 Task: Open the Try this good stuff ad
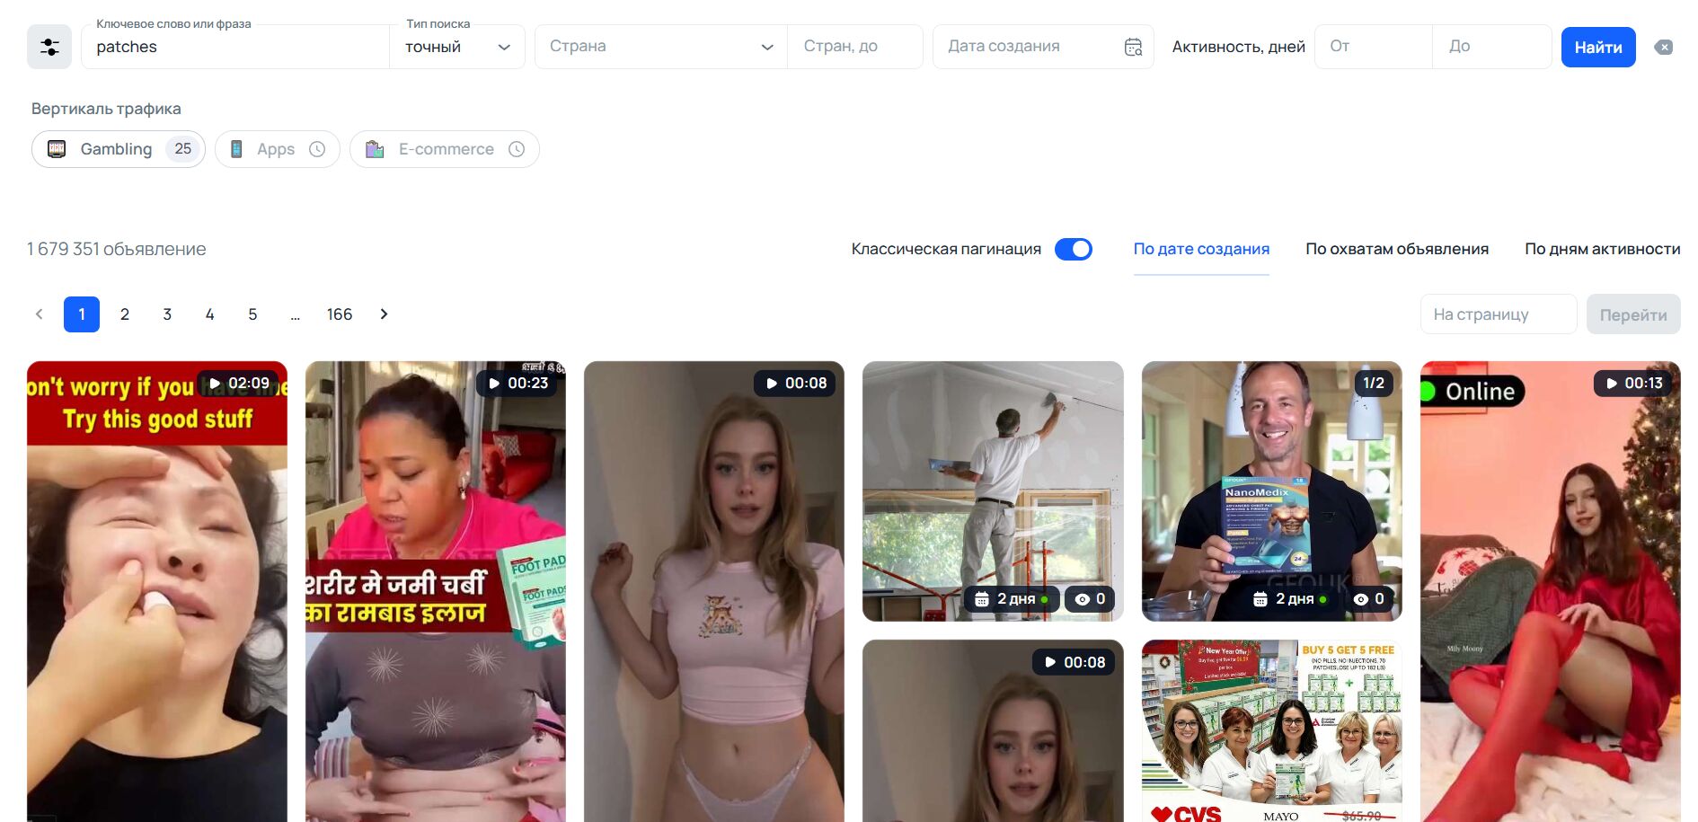(157, 591)
